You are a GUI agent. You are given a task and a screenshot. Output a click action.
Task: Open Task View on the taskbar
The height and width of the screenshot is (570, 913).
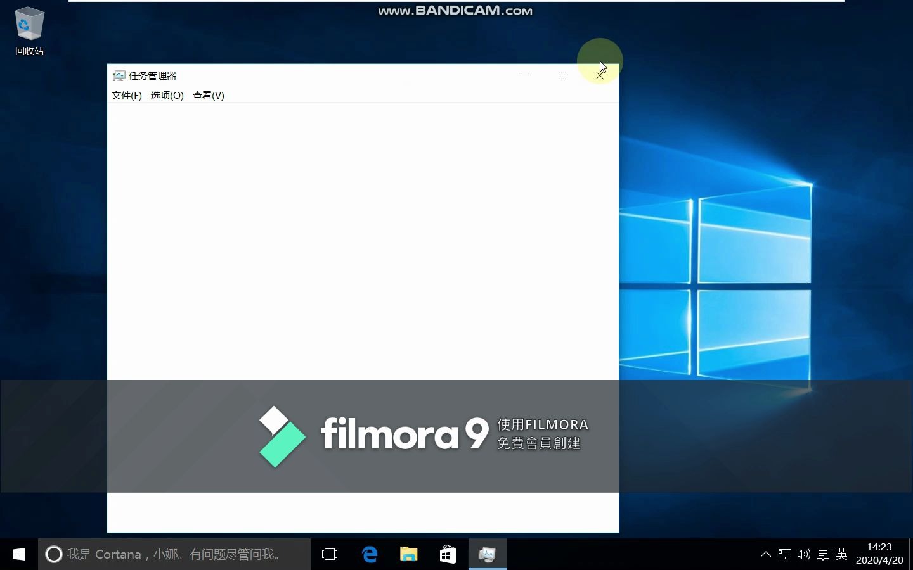click(x=329, y=554)
